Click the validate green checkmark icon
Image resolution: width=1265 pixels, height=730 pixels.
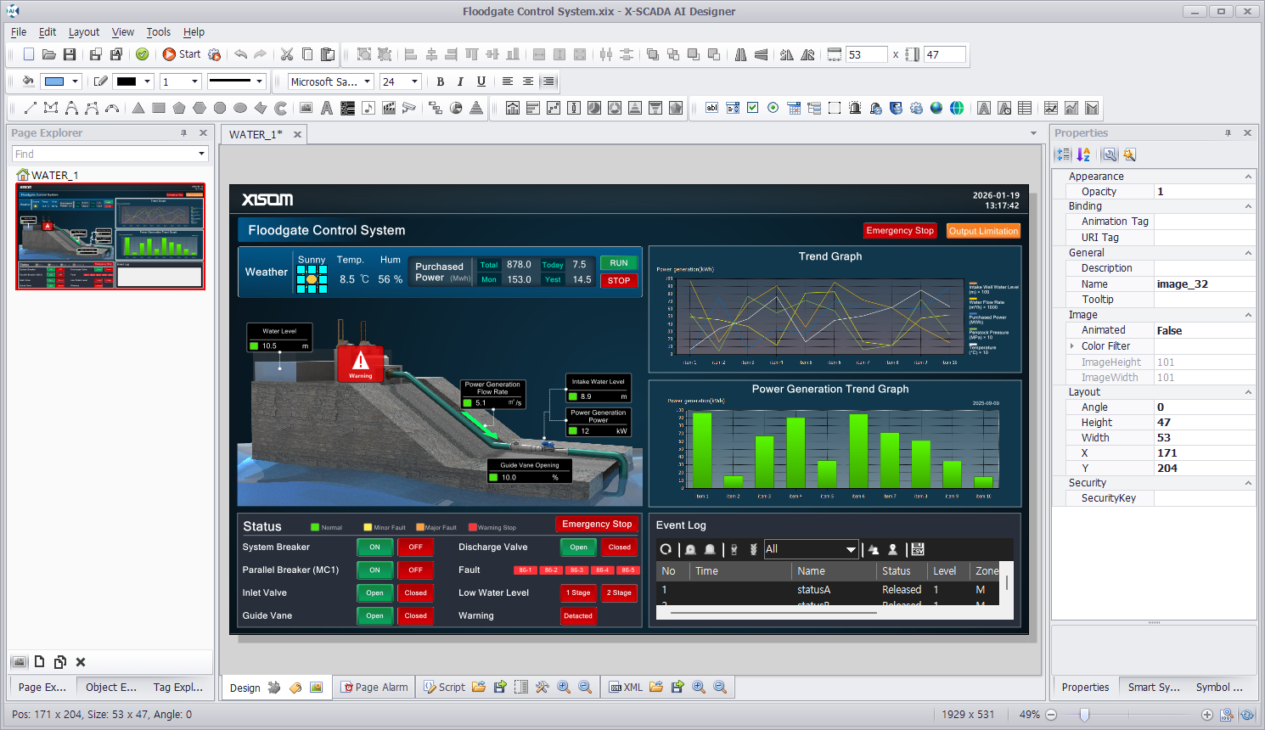(142, 54)
